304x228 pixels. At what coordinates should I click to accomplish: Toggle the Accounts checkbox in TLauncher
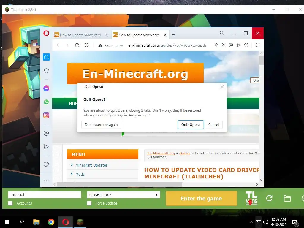coord(10,203)
